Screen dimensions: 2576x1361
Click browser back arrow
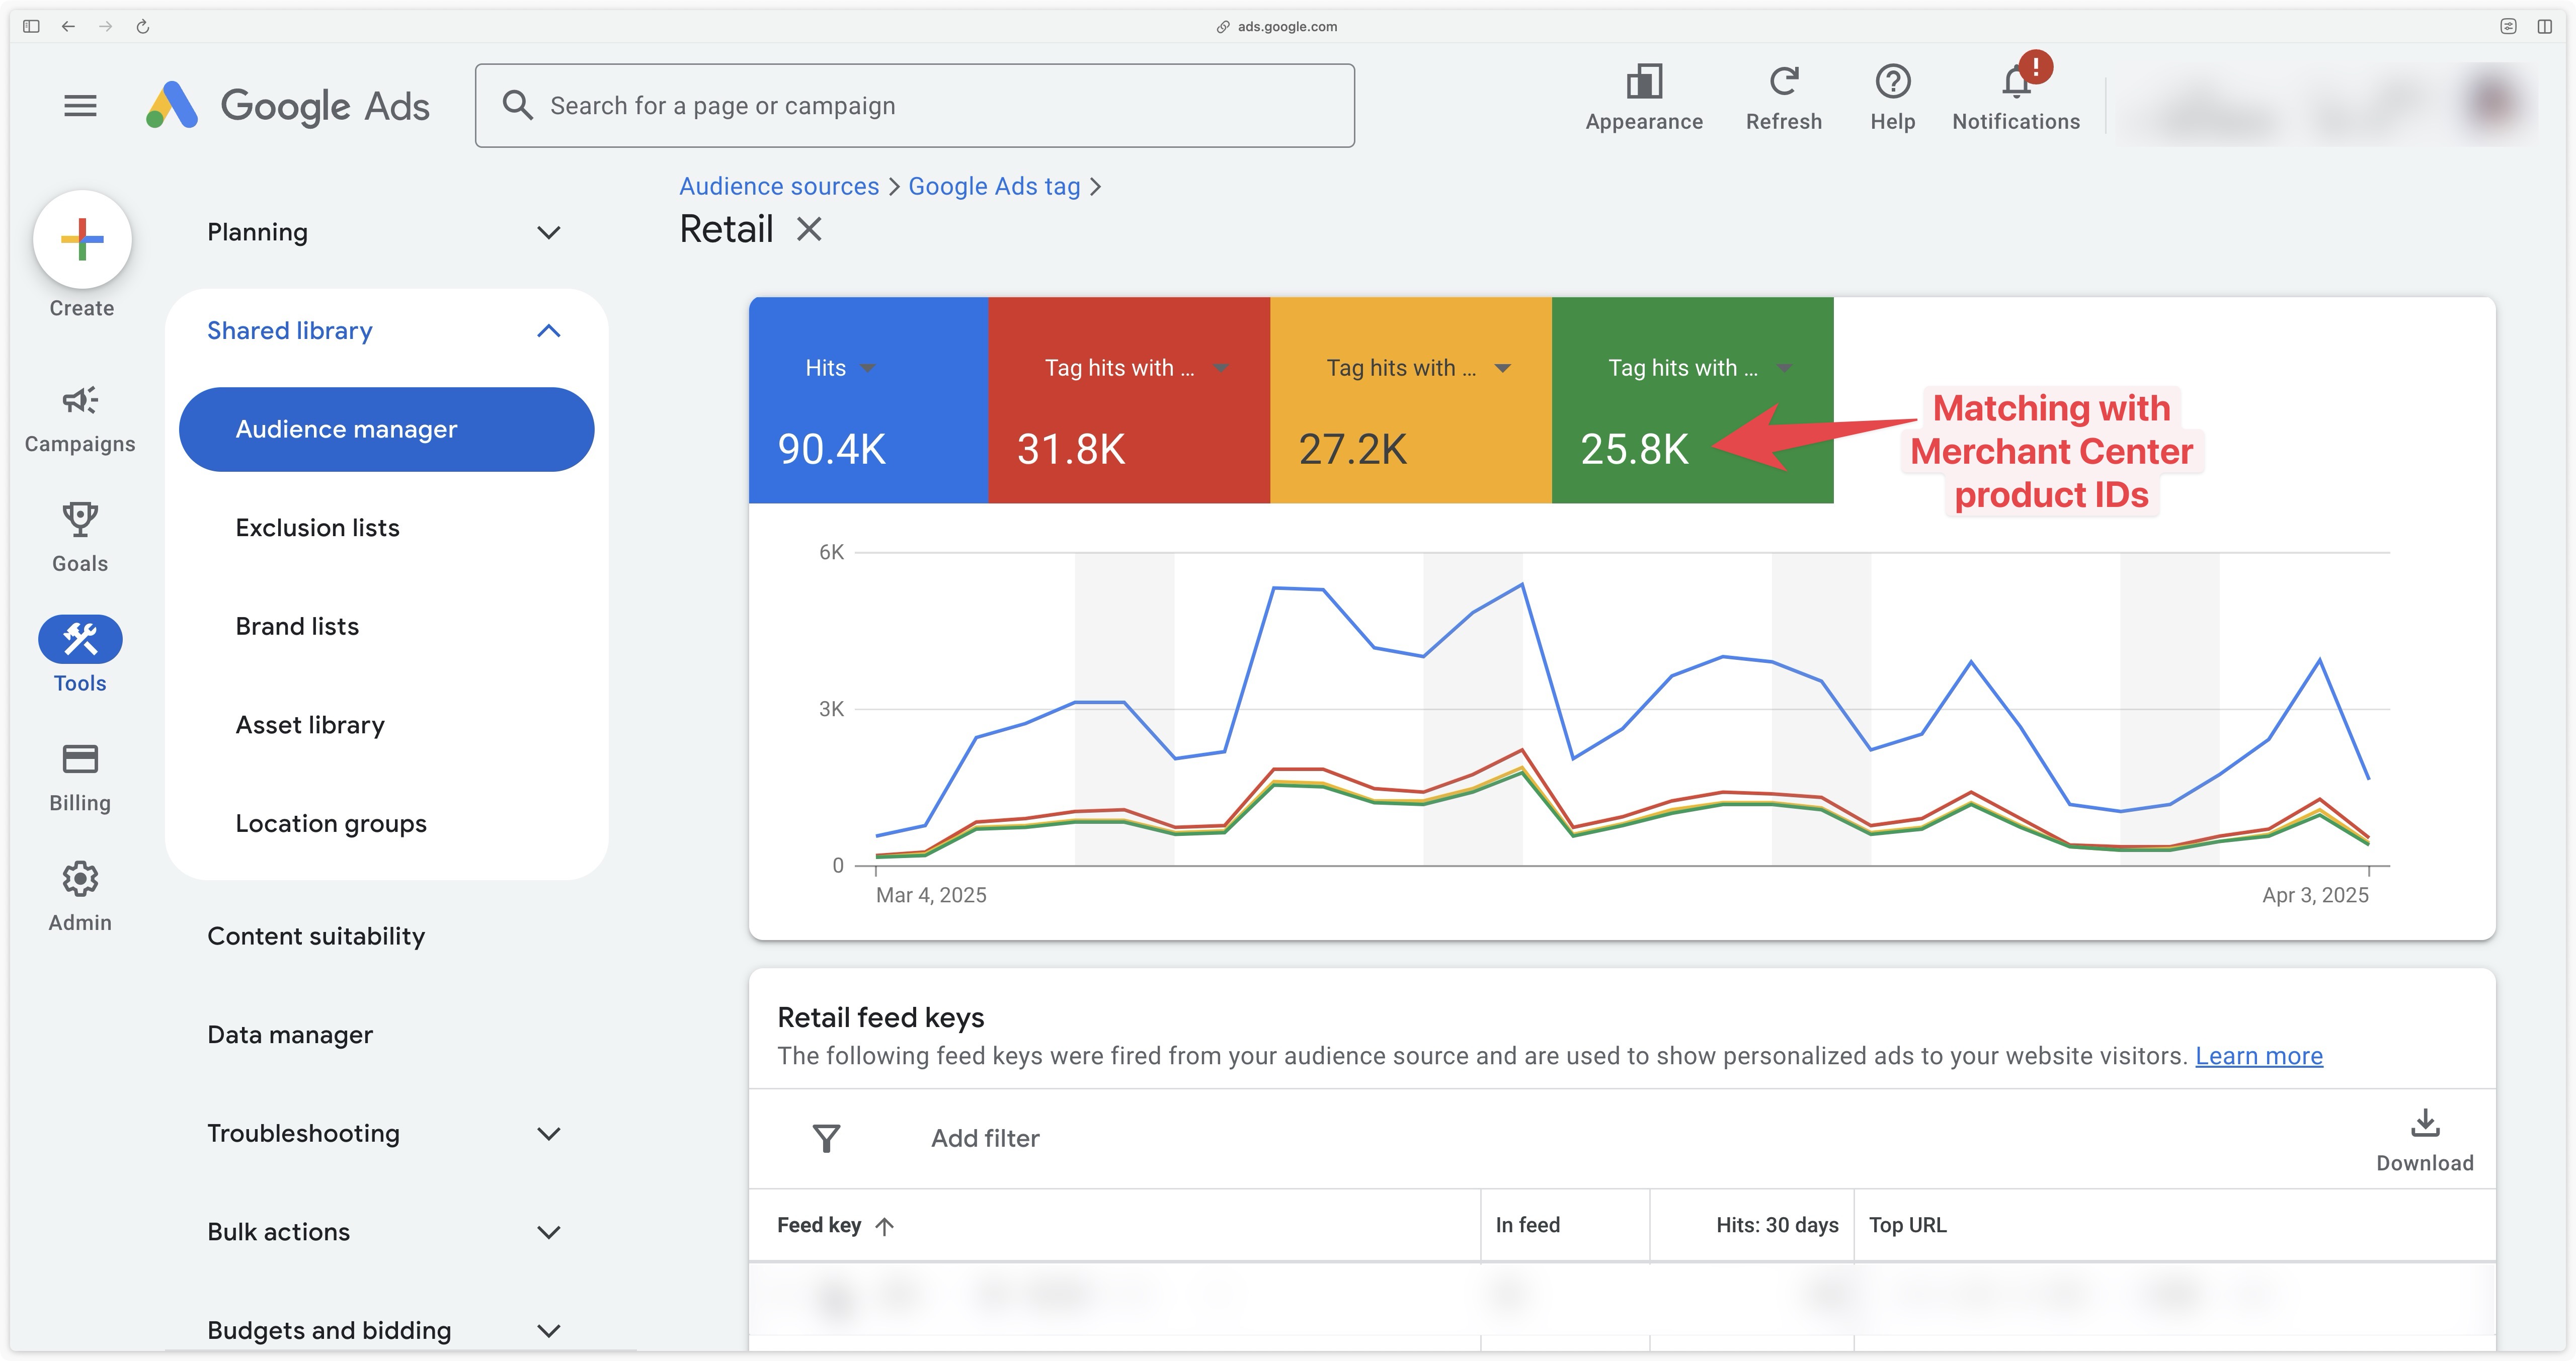point(68,26)
